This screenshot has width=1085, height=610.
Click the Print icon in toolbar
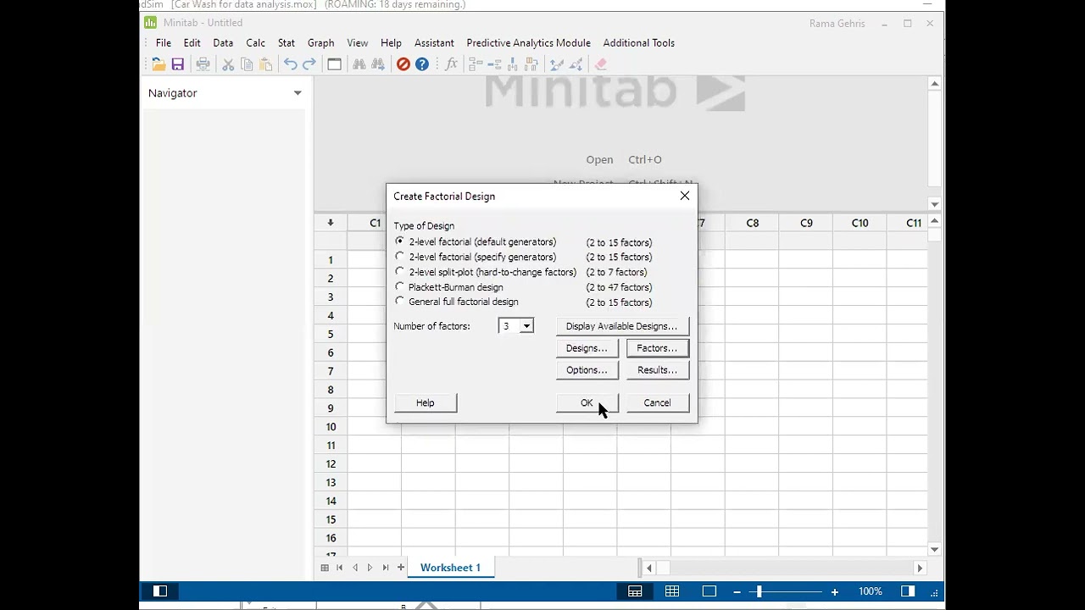203,64
